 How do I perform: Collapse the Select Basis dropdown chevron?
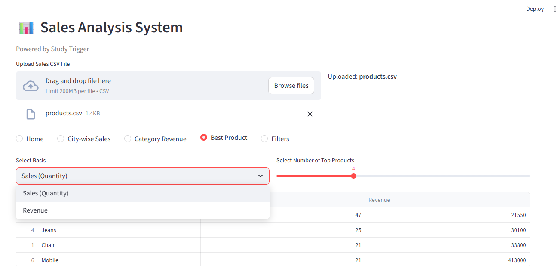(260, 176)
